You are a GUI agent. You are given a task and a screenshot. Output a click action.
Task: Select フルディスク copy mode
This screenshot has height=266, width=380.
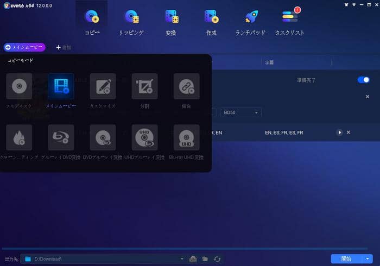(19, 86)
